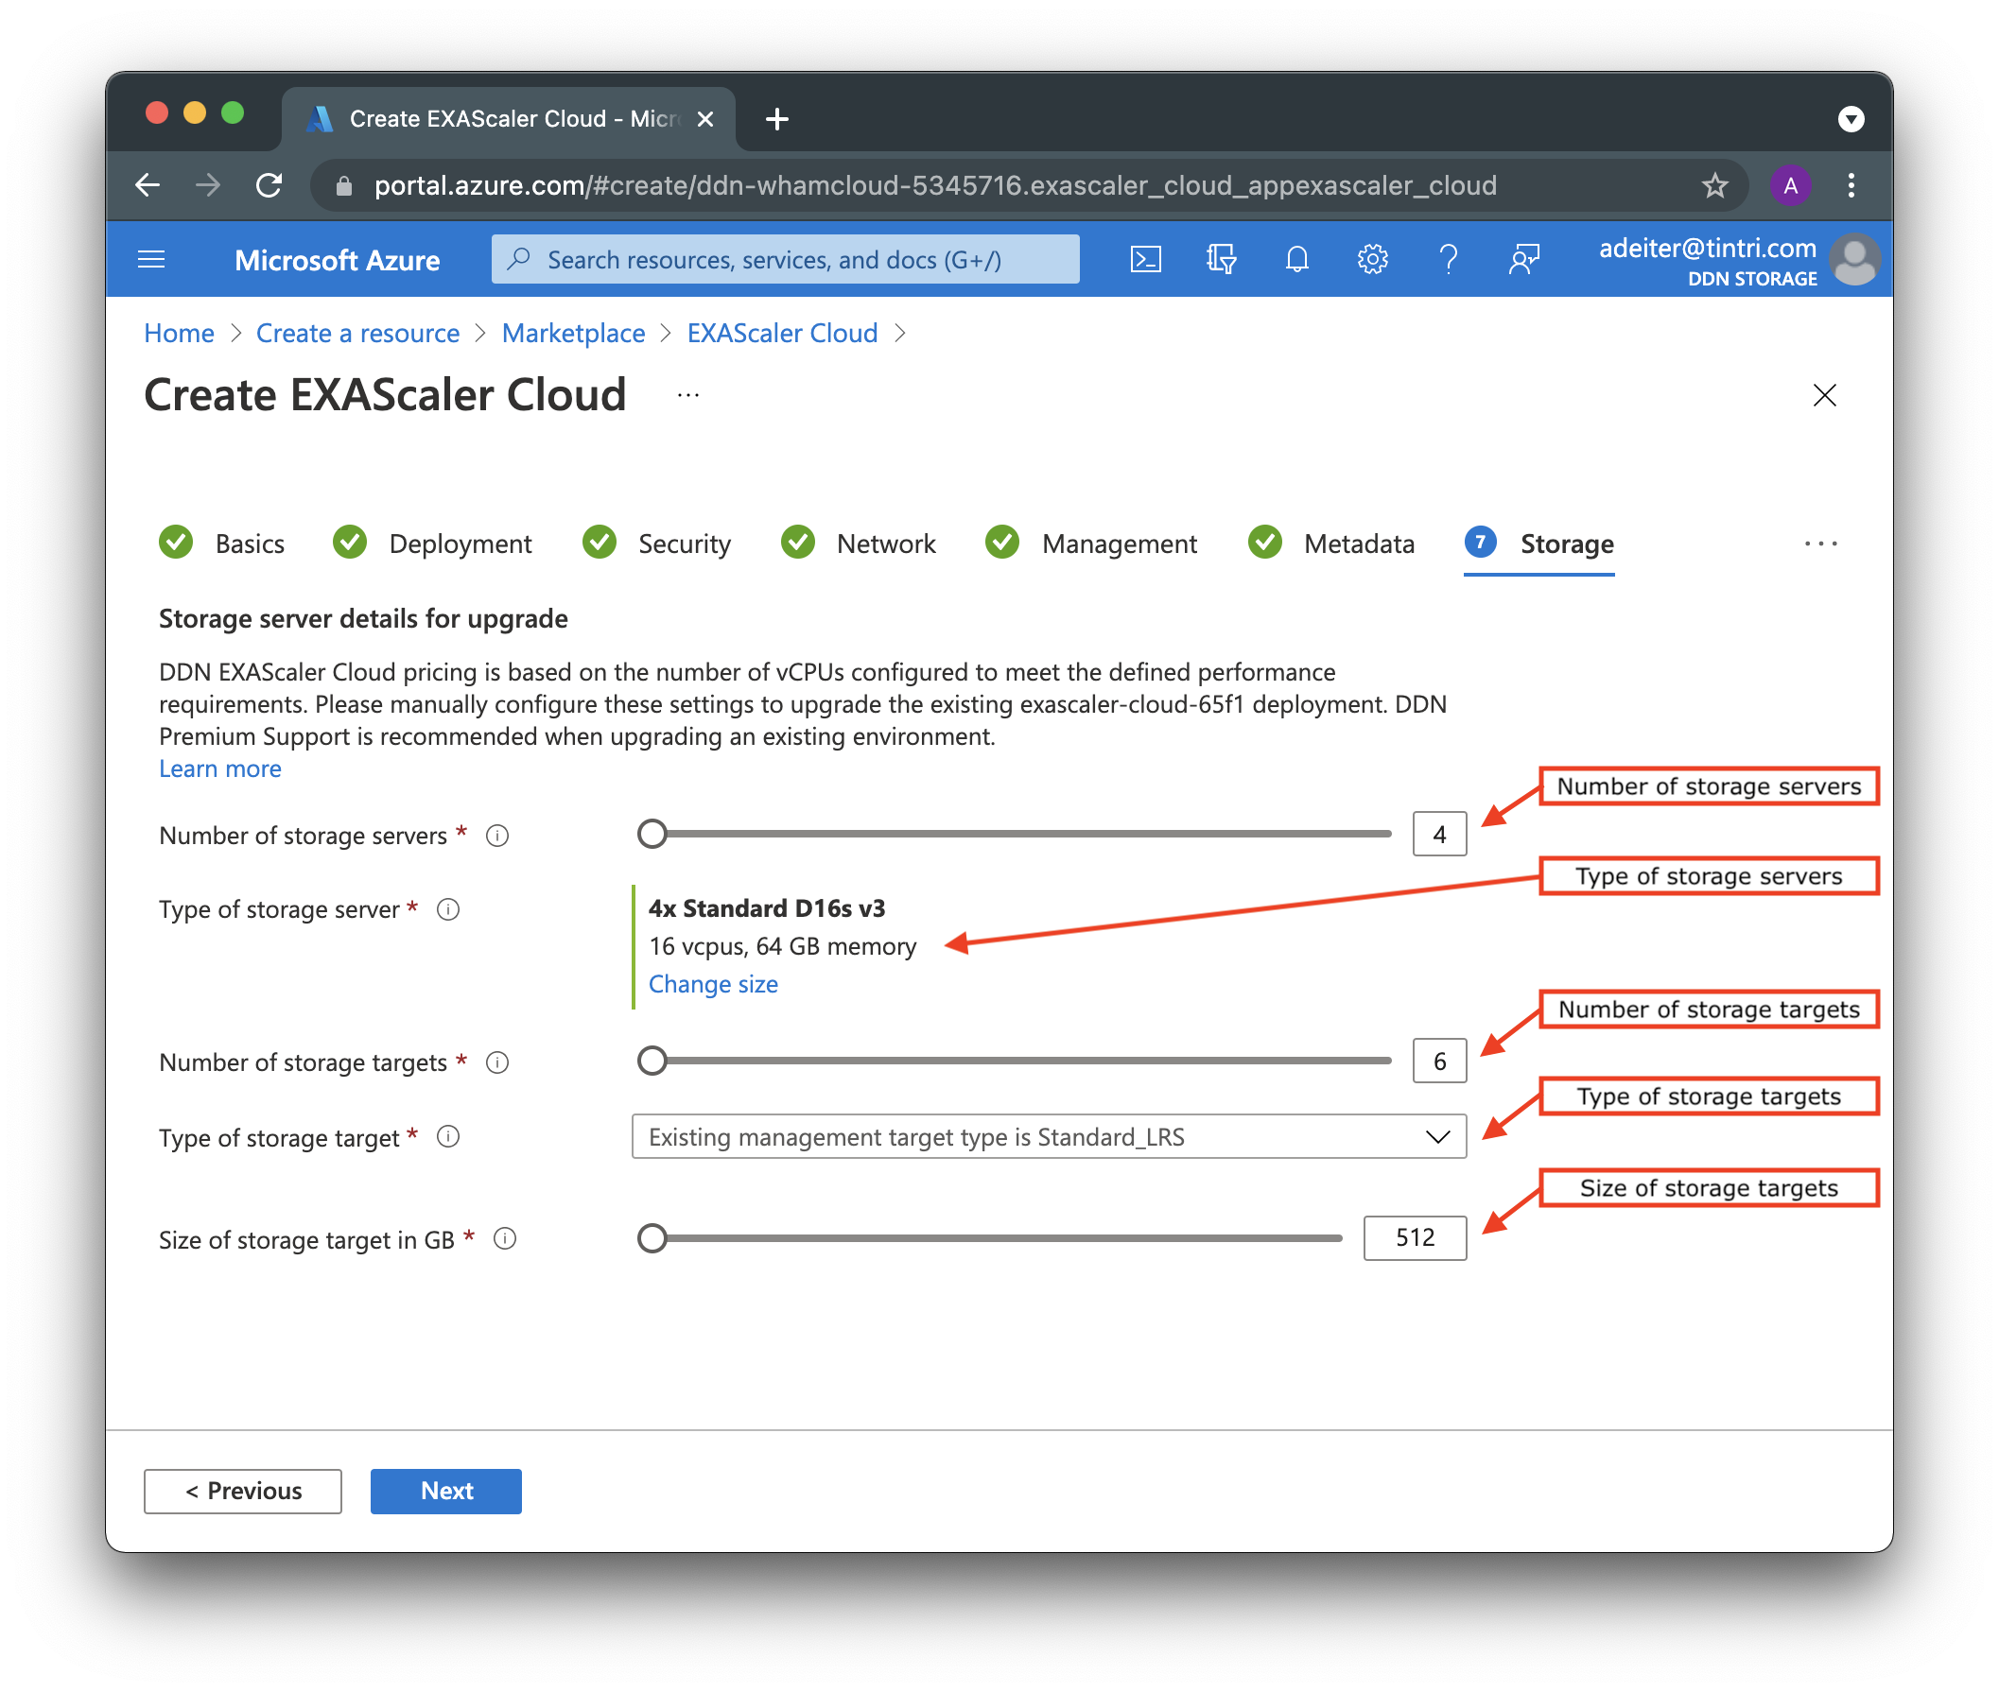Focus the Search resources, services, and docs box
This screenshot has height=1692, width=1999.
[x=785, y=259]
